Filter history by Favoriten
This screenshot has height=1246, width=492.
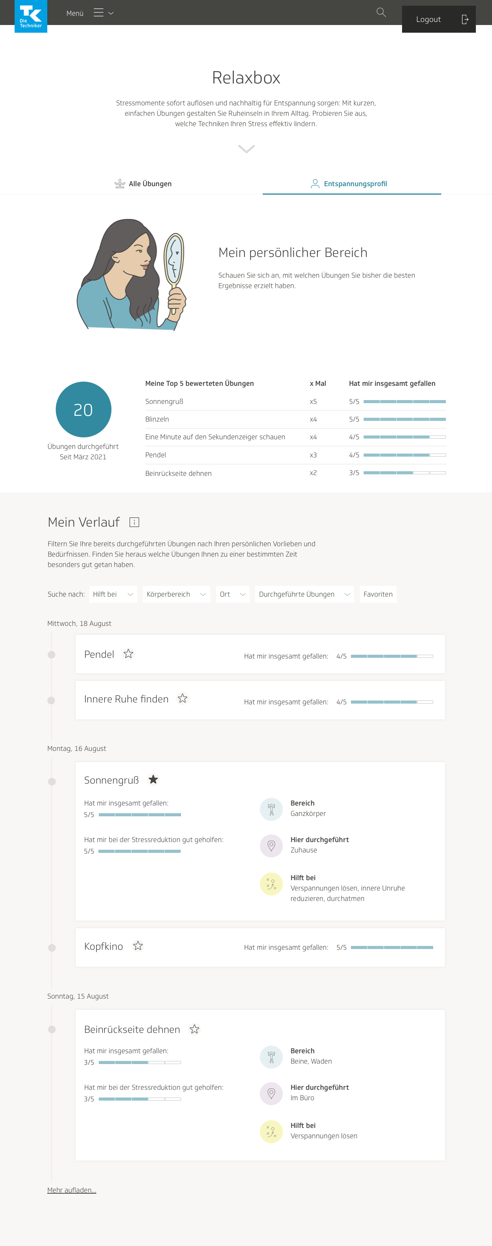point(377,594)
